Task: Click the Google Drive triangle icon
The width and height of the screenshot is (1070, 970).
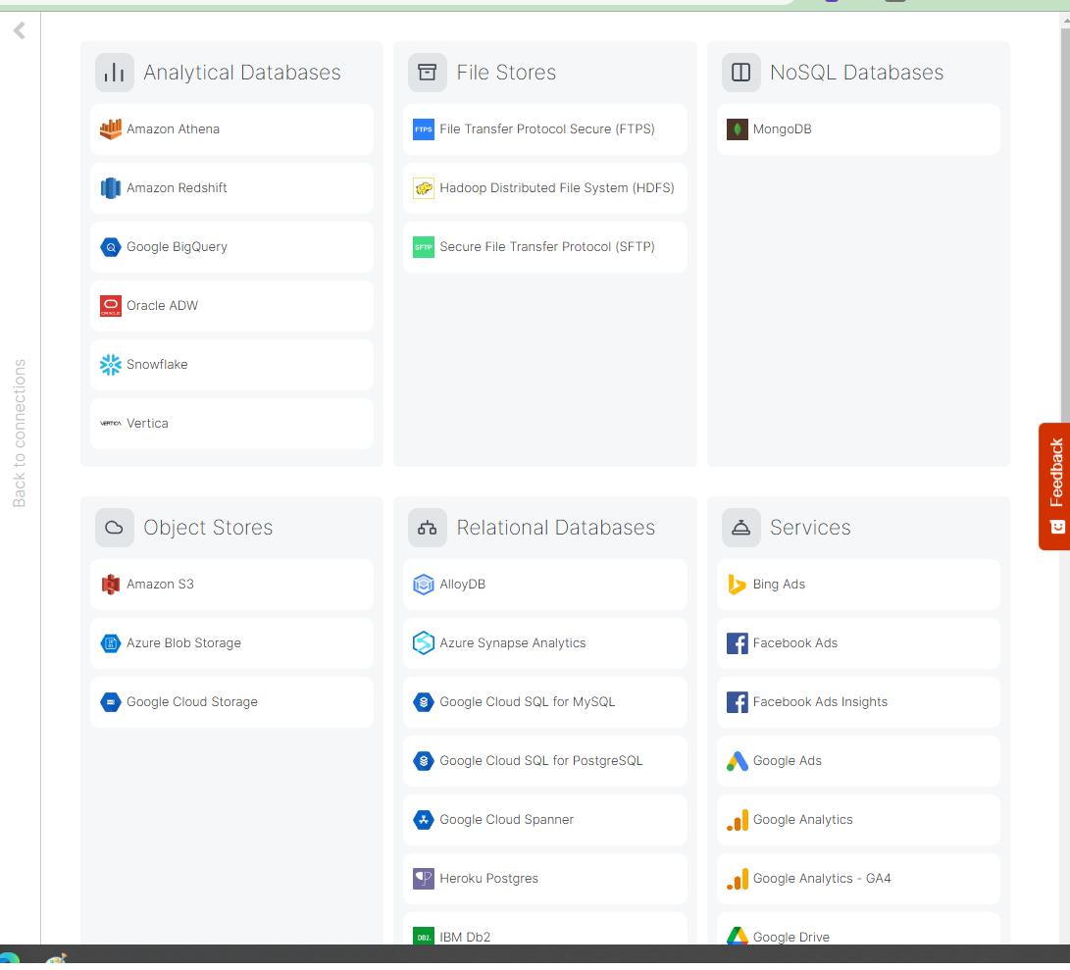Action: pos(737,936)
